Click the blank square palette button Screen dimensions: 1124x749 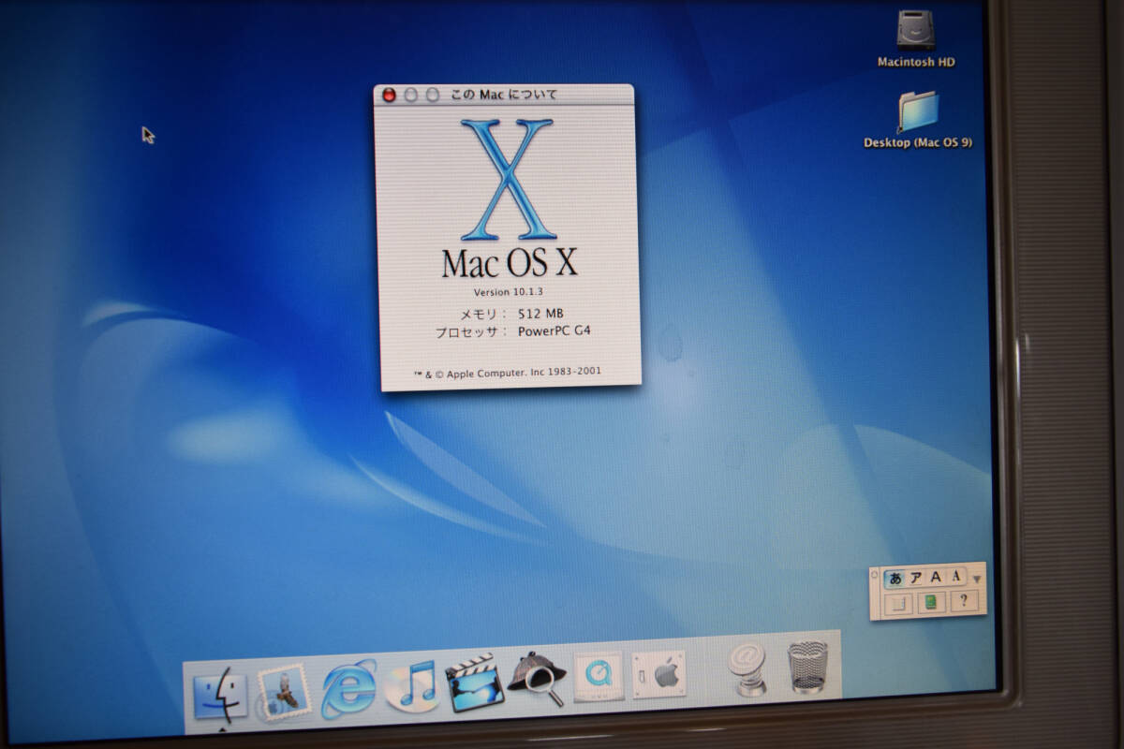[x=899, y=604]
